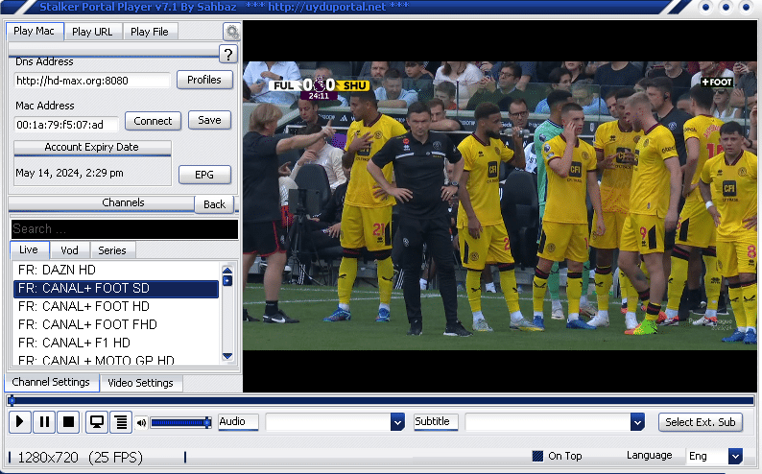Select channel FR: DAZN HD

point(116,270)
